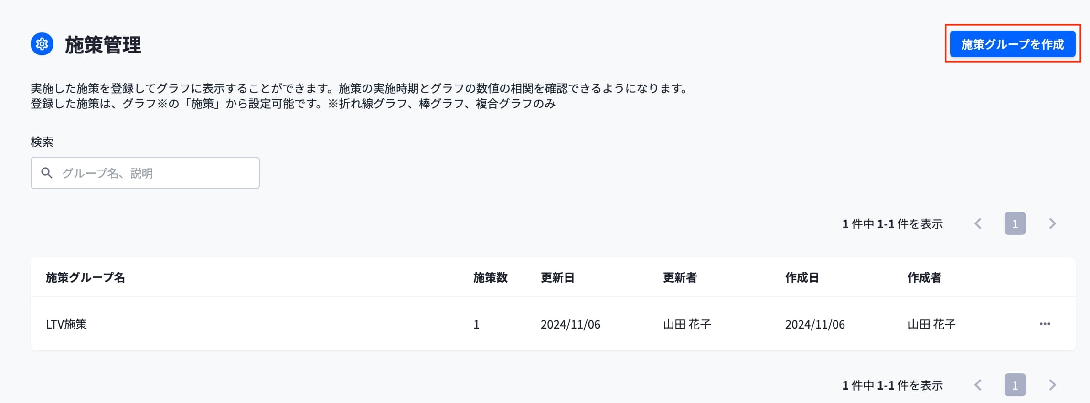
Task: Click the 作成者 column header
Action: click(924, 277)
